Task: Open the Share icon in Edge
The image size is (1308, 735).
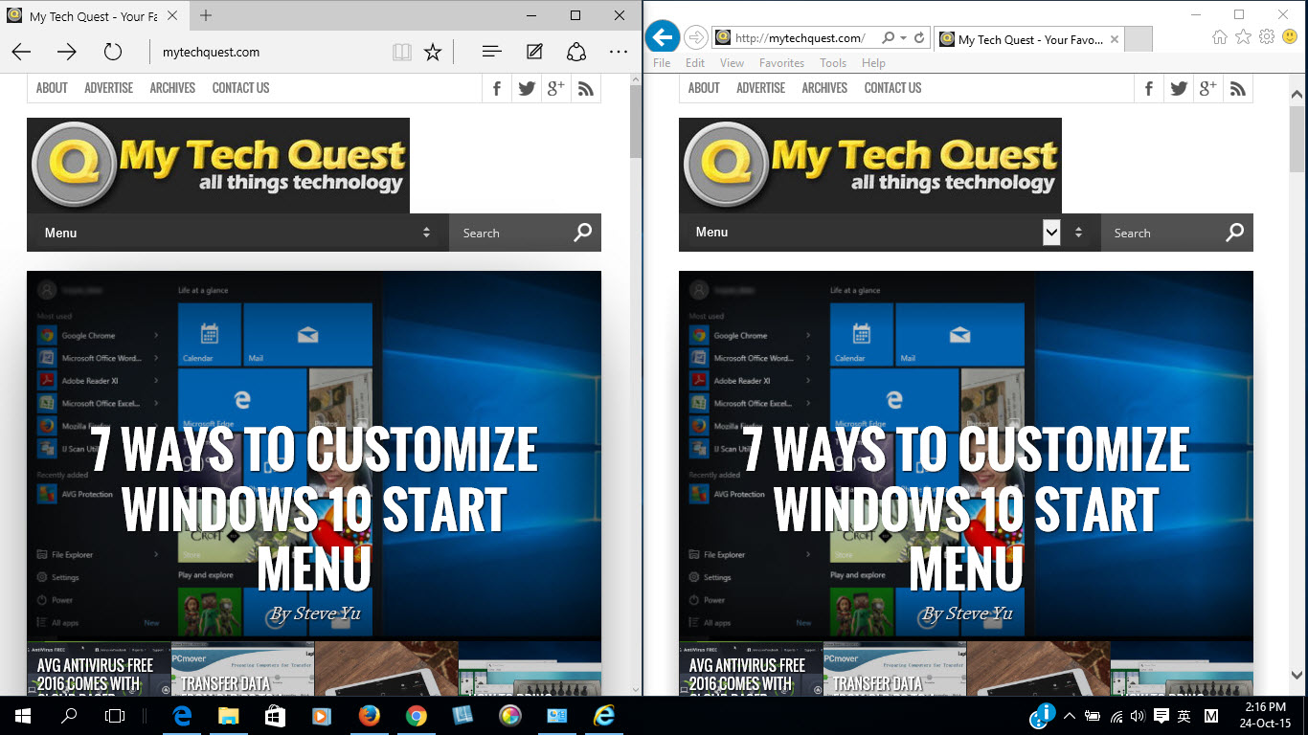Action: 576,52
